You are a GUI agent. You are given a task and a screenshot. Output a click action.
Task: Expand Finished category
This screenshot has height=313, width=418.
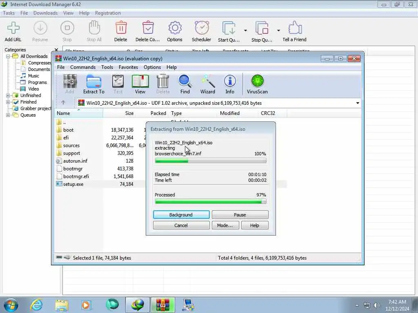[x=8, y=102]
